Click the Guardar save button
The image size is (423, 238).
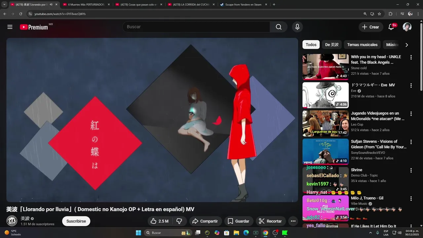(239, 221)
